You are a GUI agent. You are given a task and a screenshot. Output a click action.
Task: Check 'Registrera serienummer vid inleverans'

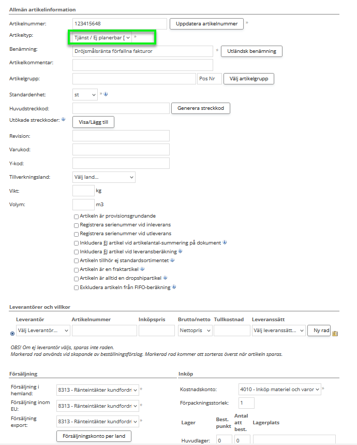click(x=77, y=225)
